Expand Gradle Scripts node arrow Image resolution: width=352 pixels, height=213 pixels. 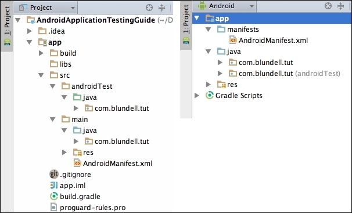click(197, 96)
